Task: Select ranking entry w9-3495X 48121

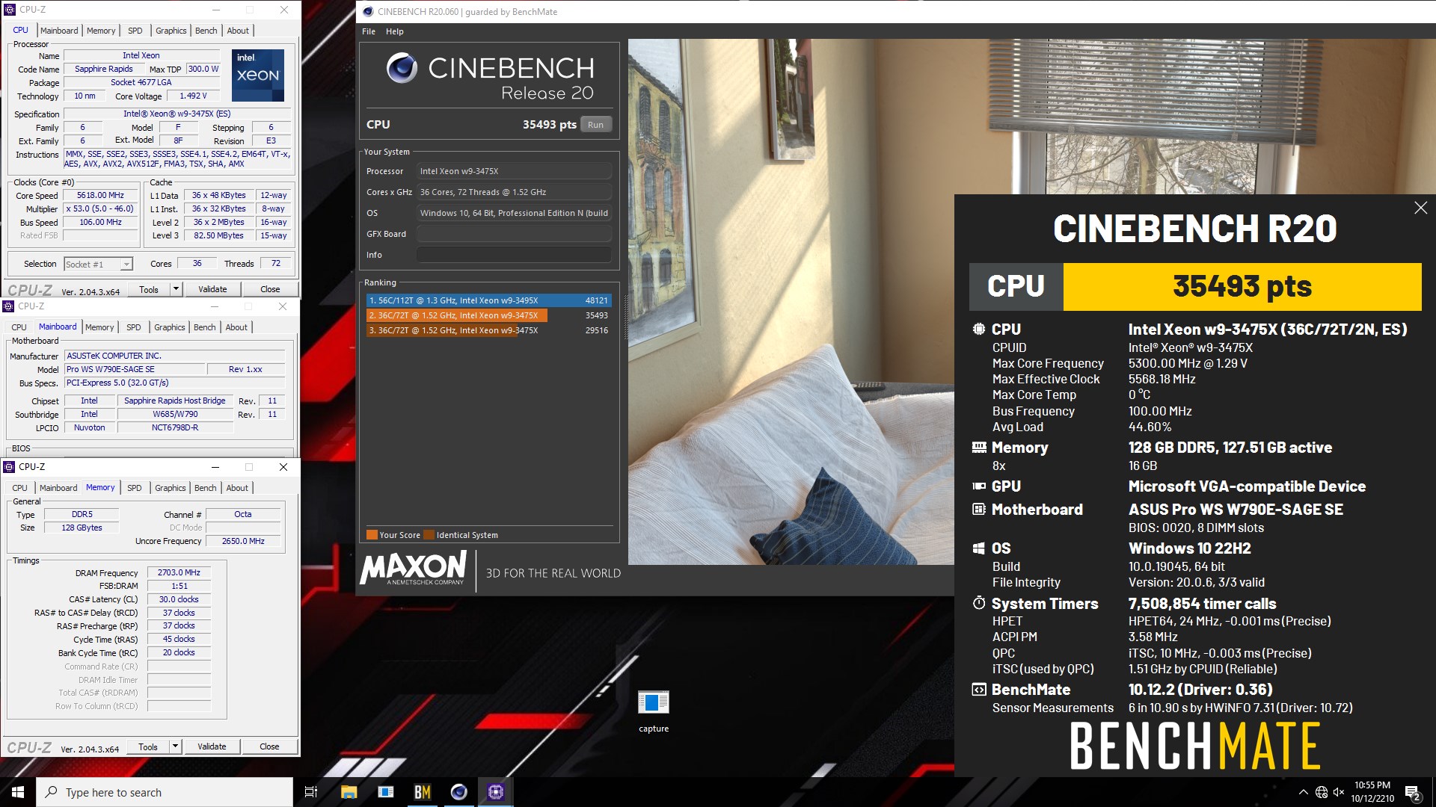Action: [x=488, y=300]
